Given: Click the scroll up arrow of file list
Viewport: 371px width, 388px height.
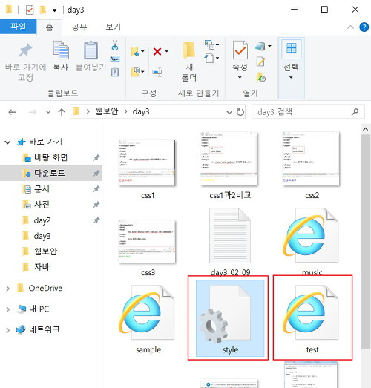Looking at the screenshot, I should point(365,129).
